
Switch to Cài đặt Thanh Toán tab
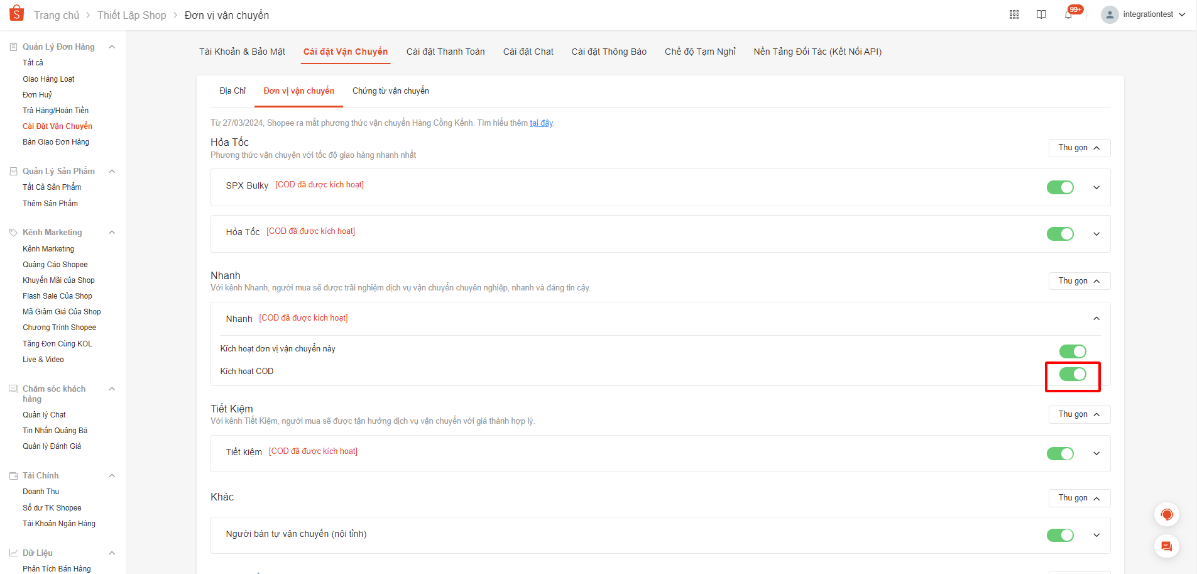(x=445, y=52)
